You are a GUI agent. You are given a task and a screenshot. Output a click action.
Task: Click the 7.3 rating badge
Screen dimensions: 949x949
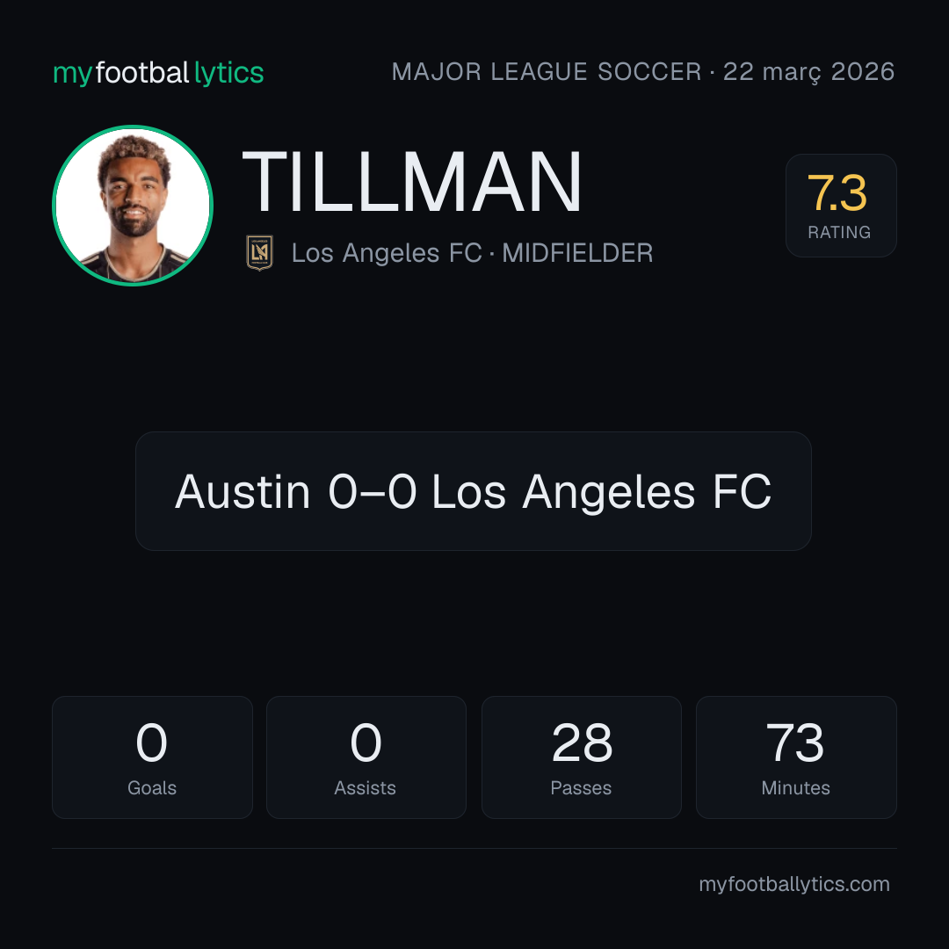click(841, 206)
